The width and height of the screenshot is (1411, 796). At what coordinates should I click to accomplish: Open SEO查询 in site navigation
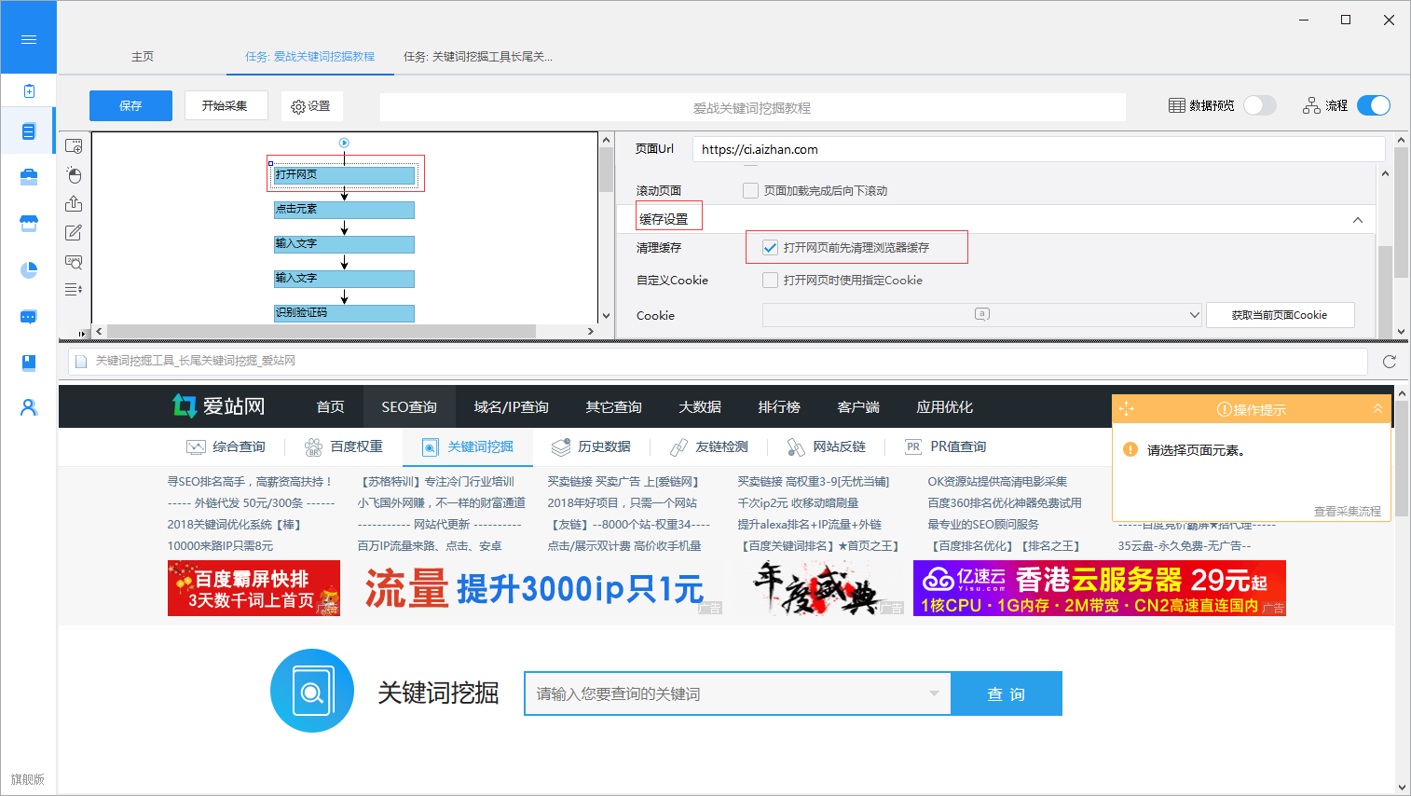(x=409, y=407)
